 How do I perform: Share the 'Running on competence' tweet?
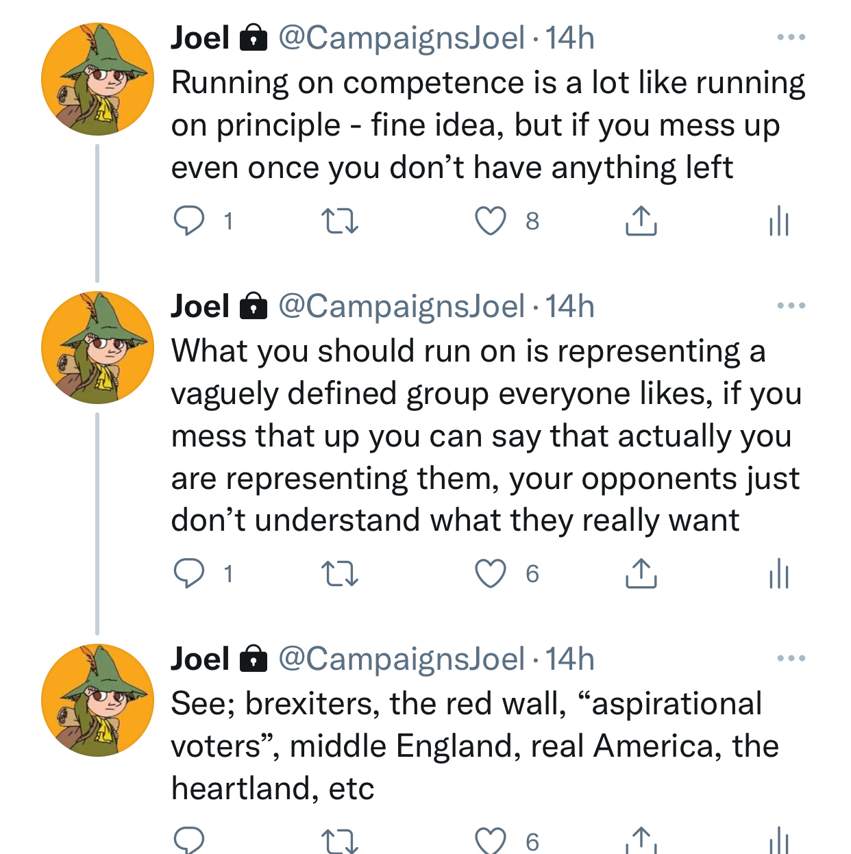(641, 221)
